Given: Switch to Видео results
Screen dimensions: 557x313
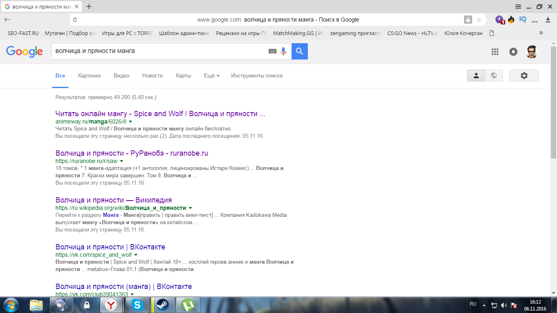Looking at the screenshot, I should [x=122, y=76].
